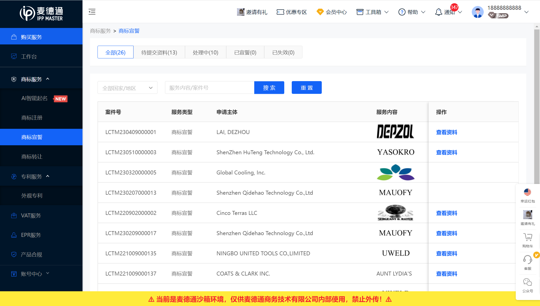Click the DEPZOL trademark logo
Viewport: 540px width, 306px height.
click(395, 132)
